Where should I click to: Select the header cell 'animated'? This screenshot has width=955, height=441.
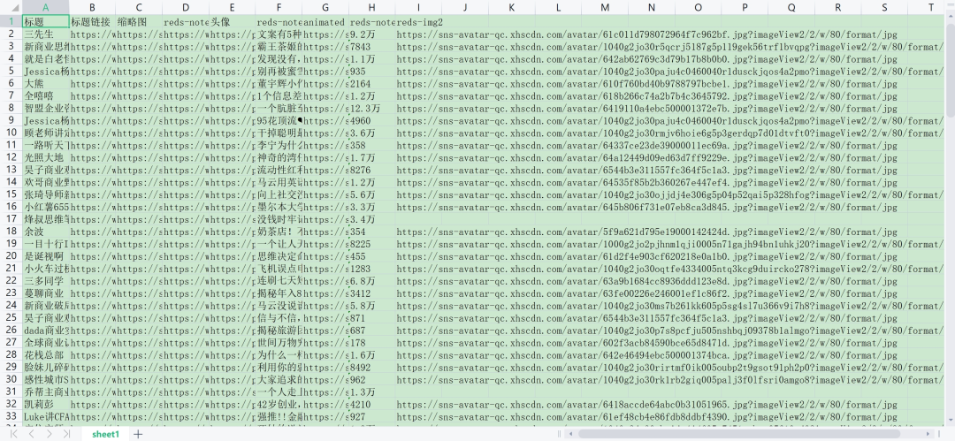325,21
